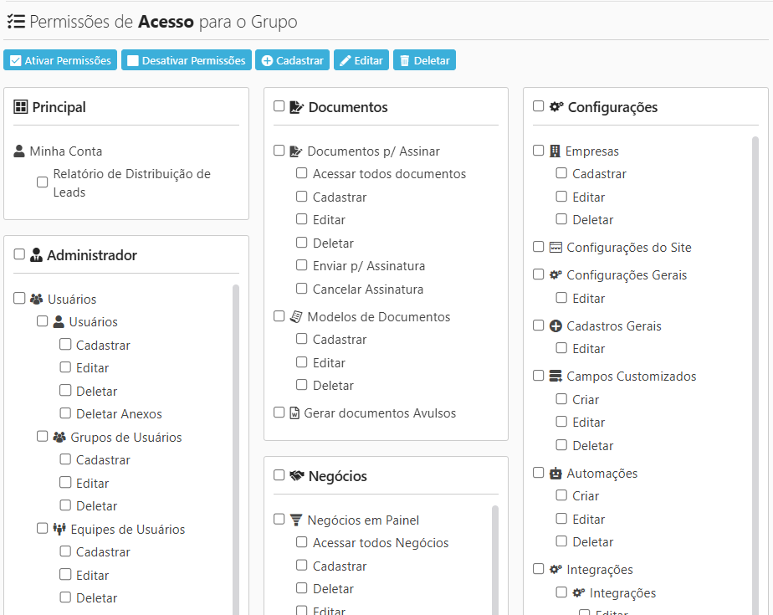Viewport: 773px width, 615px height.
Task: Click the team icon beside Equipes de Usuários
Action: (x=59, y=530)
